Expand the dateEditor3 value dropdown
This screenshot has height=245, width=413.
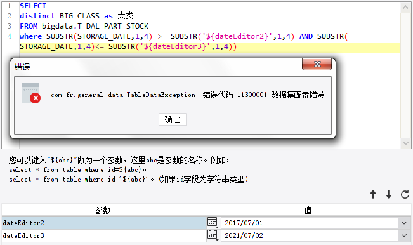point(404,235)
